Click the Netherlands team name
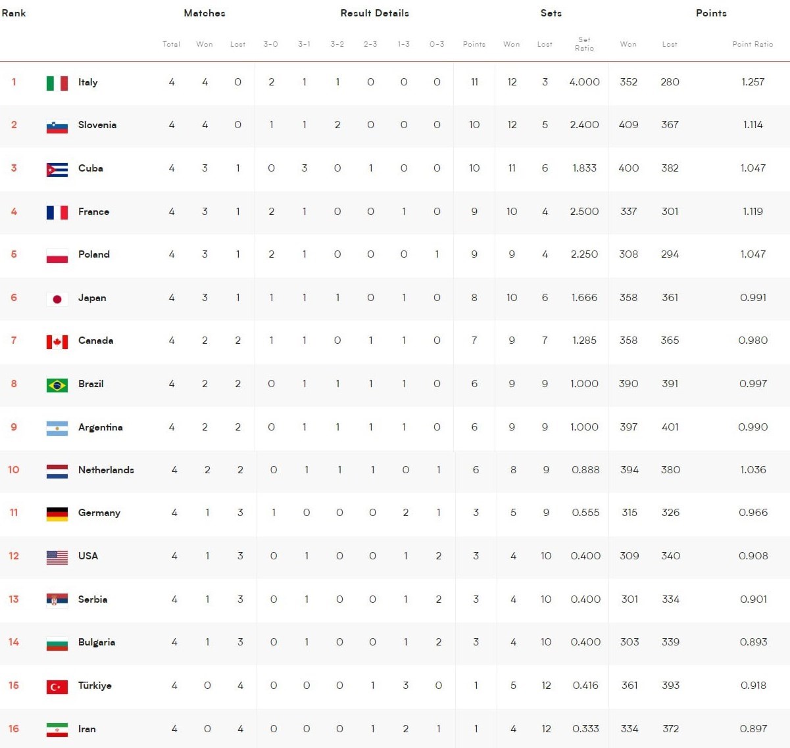The height and width of the screenshot is (748, 790). [106, 470]
